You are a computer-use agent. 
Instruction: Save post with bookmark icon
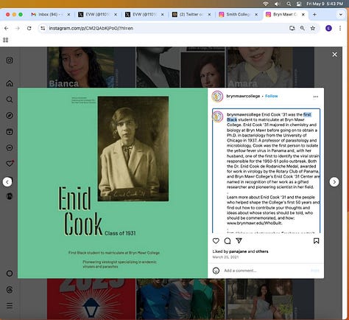pos(316,241)
